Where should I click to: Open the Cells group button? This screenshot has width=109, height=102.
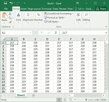78,18
